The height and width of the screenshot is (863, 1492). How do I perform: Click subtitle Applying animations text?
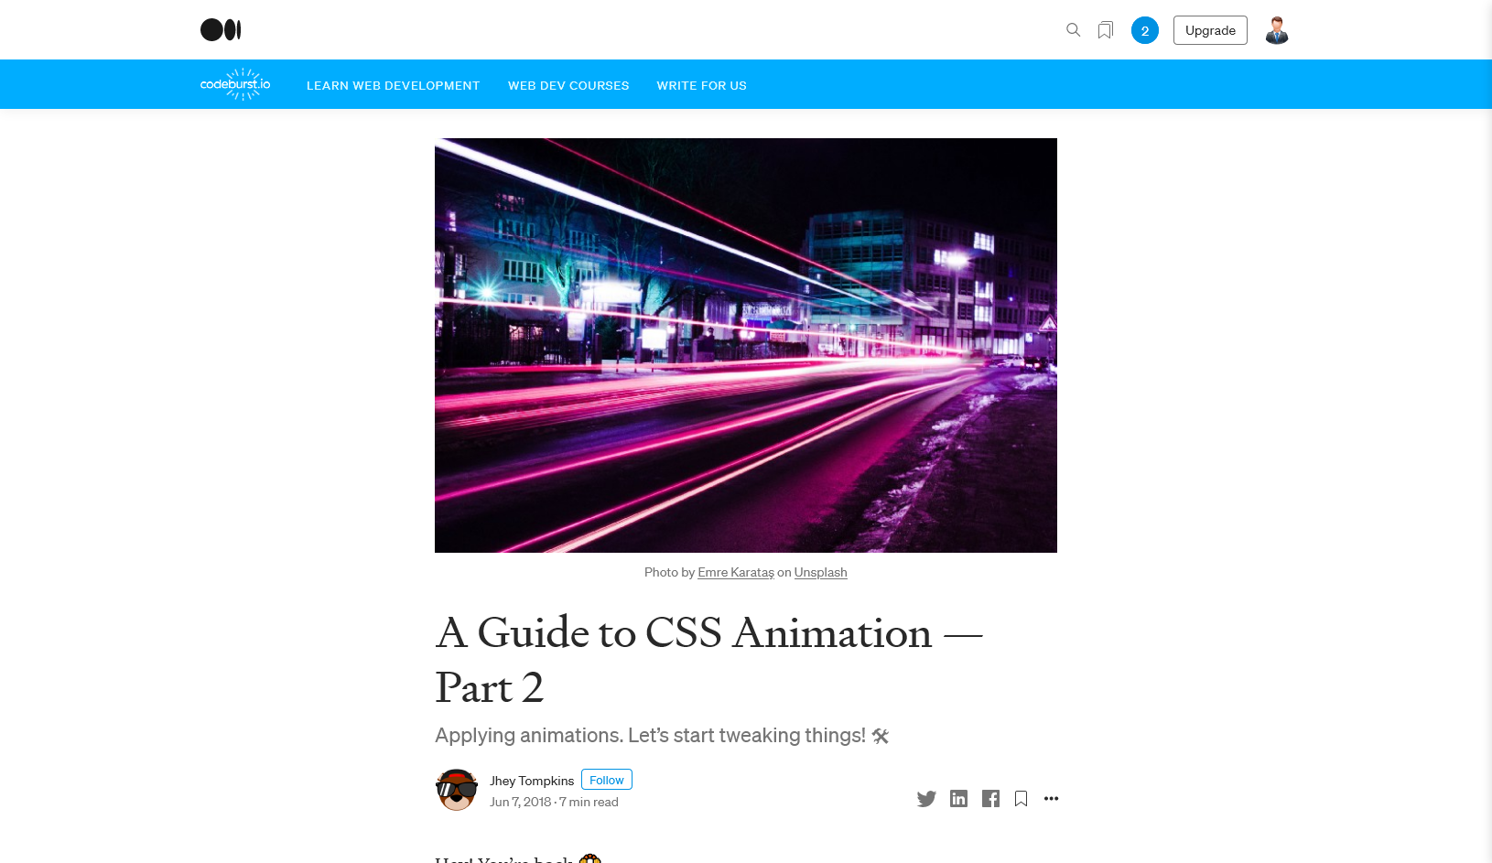pos(662,736)
